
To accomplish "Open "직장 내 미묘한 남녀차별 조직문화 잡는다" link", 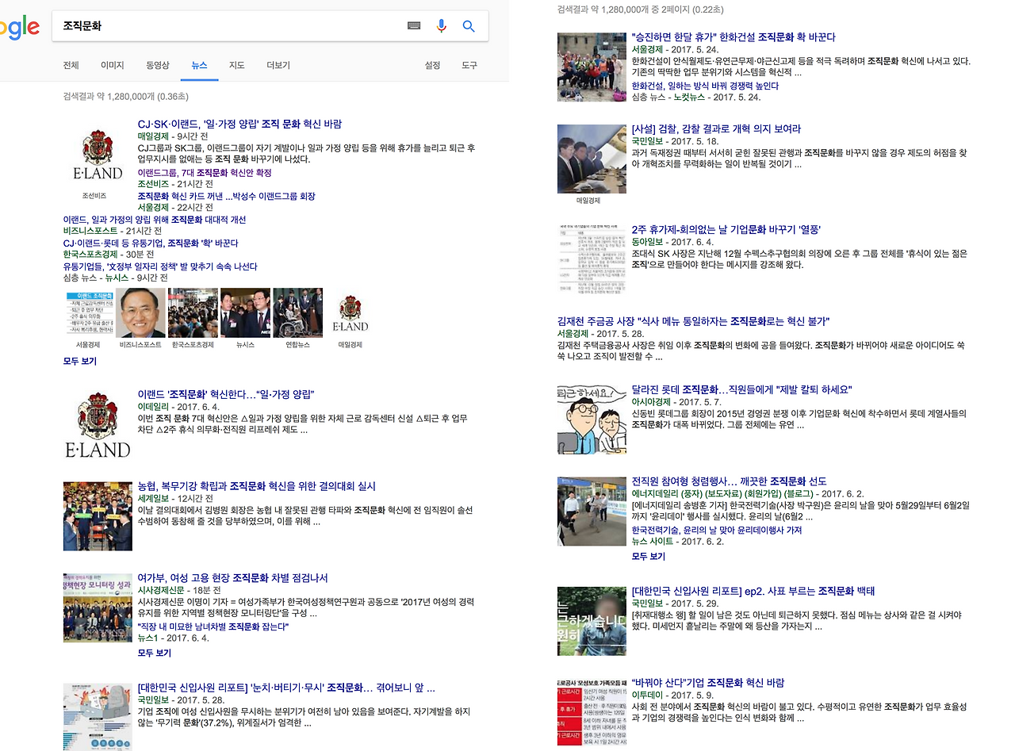I will pyautogui.click(x=213, y=627).
